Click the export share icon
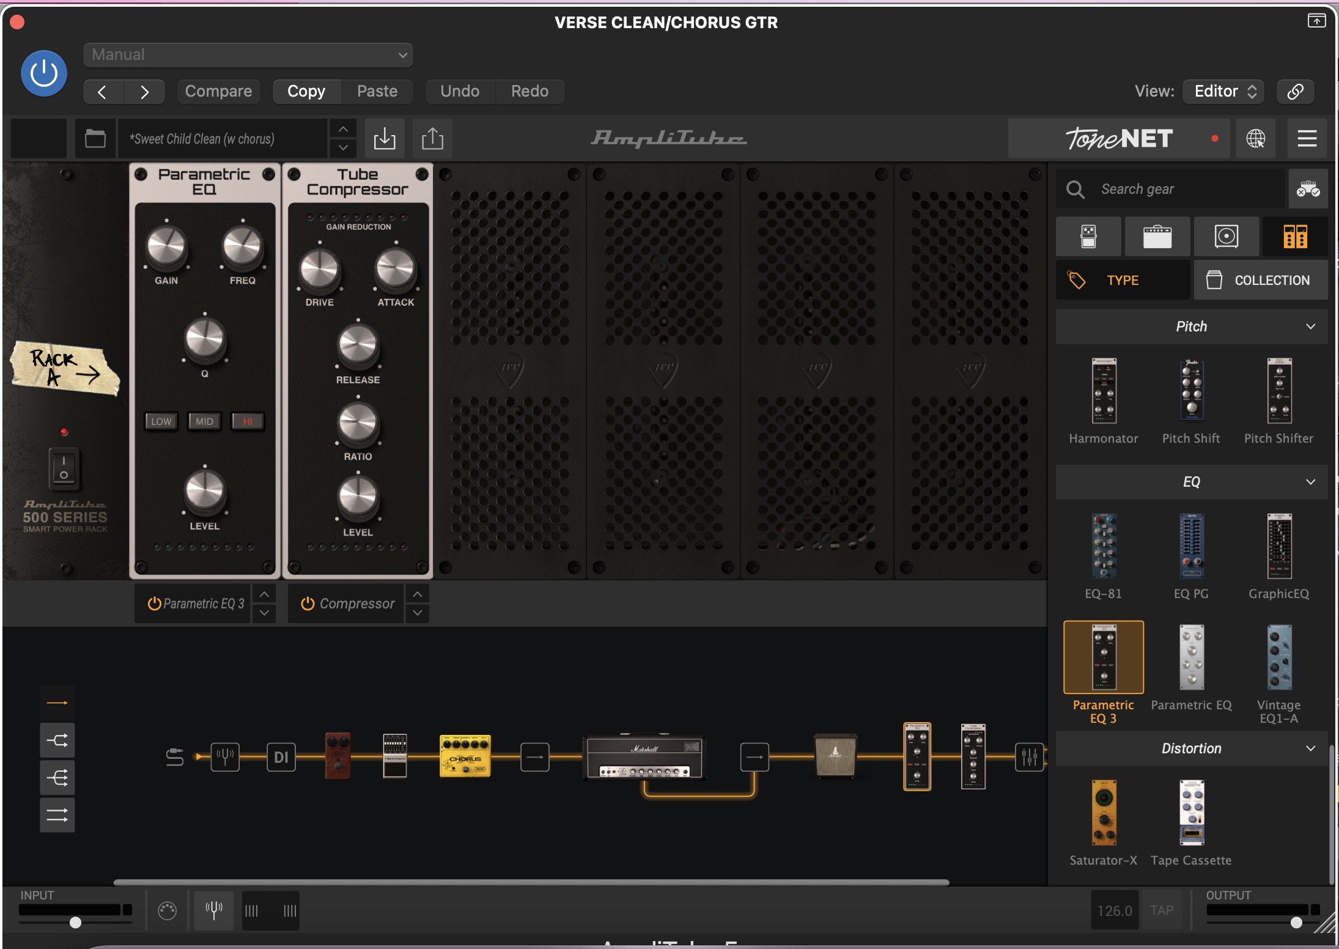The width and height of the screenshot is (1339, 949). [433, 139]
